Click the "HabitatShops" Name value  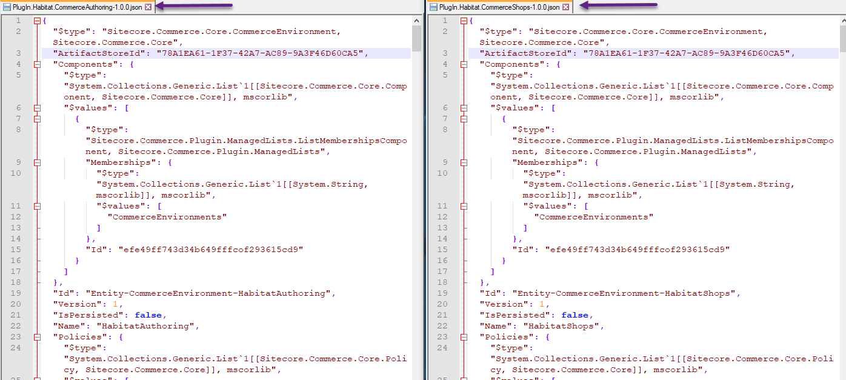click(x=562, y=326)
